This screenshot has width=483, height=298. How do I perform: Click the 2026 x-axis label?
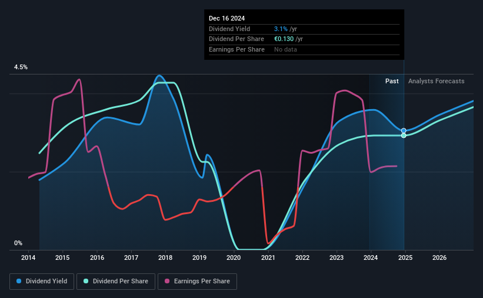pos(439,258)
